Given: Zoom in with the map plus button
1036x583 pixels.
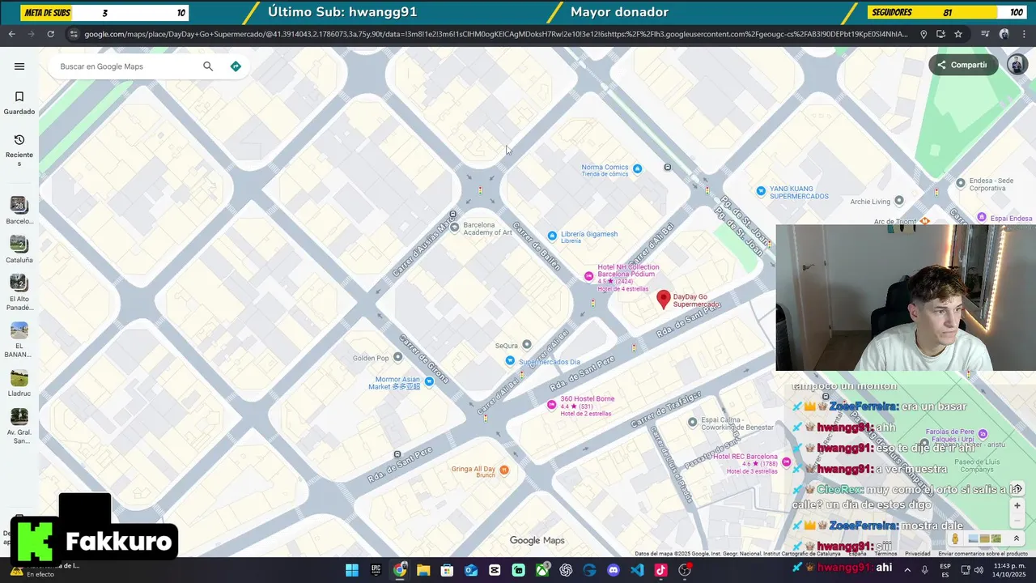Looking at the screenshot, I should [1017, 506].
